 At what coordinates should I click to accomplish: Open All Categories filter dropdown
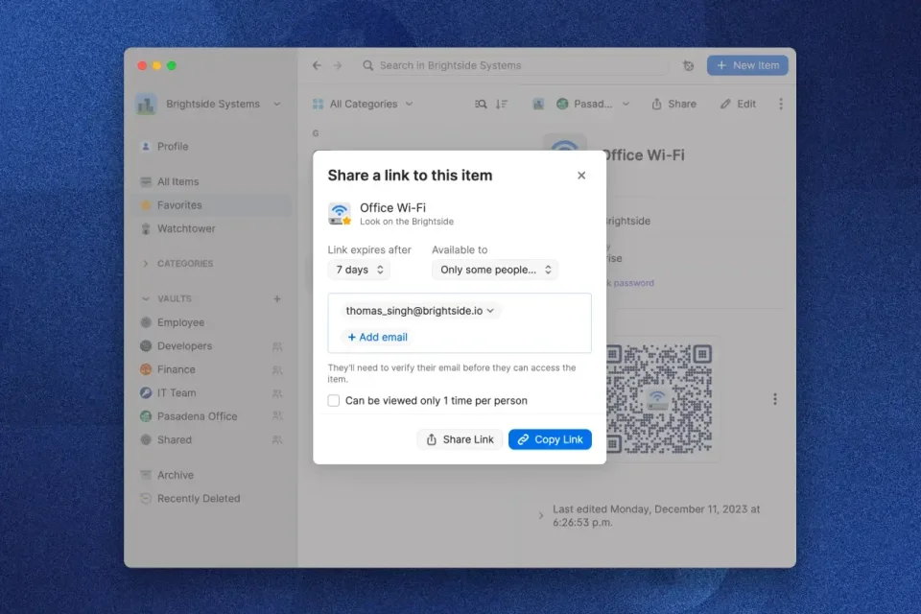click(x=363, y=104)
